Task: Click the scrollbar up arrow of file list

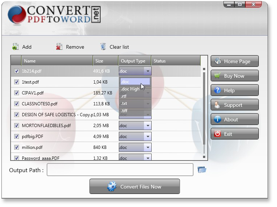Action: click(x=204, y=69)
